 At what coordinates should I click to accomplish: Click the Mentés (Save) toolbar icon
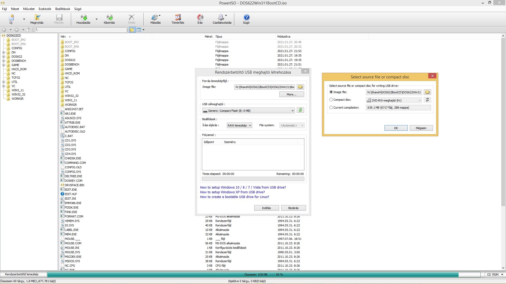[x=59, y=18]
